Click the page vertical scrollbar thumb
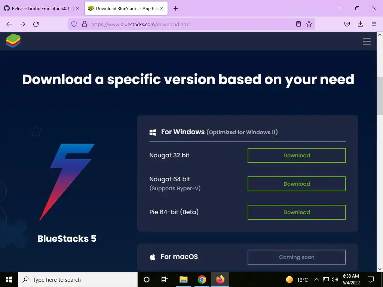 pos(380,96)
